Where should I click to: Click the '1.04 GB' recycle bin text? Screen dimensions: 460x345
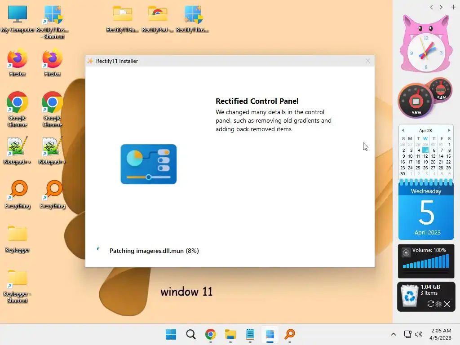click(x=430, y=287)
